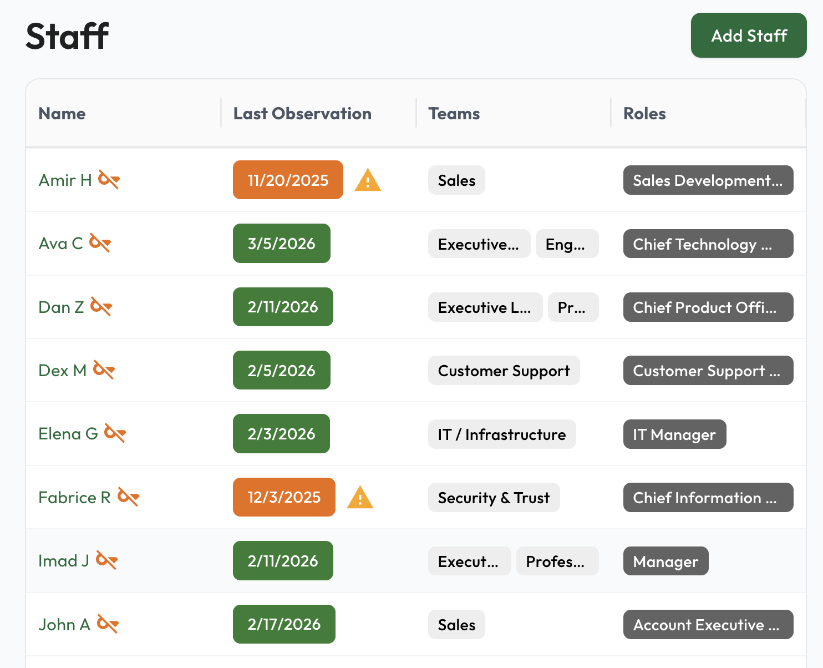This screenshot has width=823, height=668.
Task: Expand the truncated Chief Technology role badge
Action: coord(708,244)
